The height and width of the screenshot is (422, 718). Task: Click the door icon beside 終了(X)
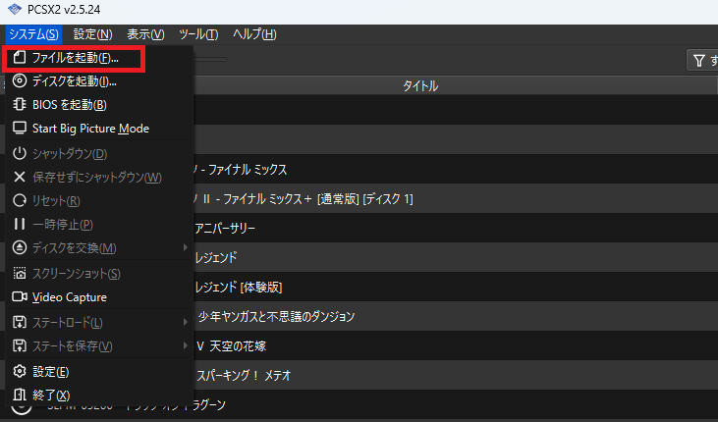(x=20, y=395)
